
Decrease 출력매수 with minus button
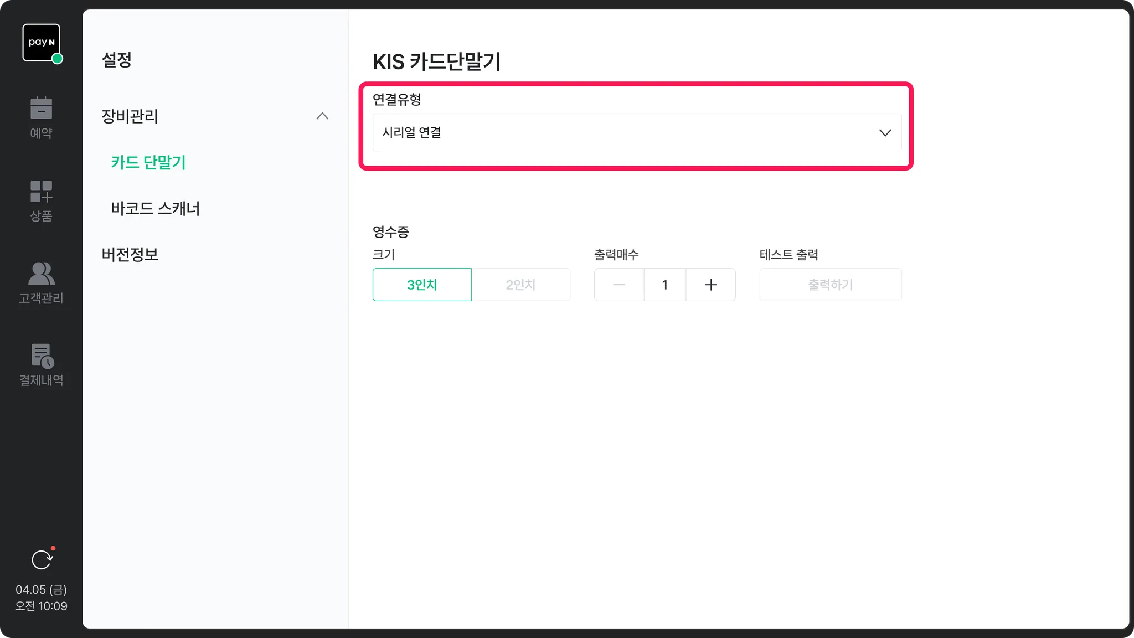point(619,285)
